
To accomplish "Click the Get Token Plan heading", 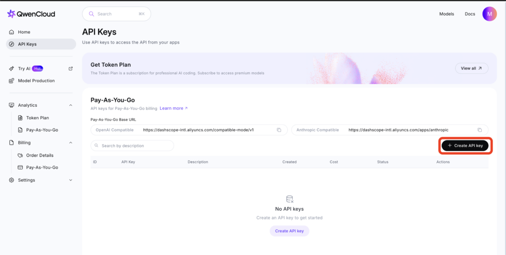I will [x=111, y=65].
